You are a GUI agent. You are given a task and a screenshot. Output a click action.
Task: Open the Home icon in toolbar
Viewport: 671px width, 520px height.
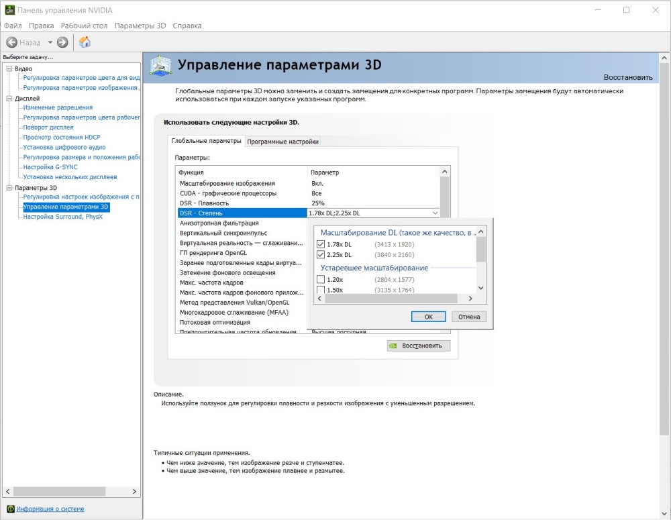[x=85, y=42]
